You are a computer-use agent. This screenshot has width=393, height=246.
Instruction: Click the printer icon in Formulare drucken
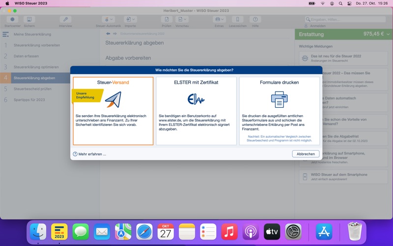click(279, 100)
